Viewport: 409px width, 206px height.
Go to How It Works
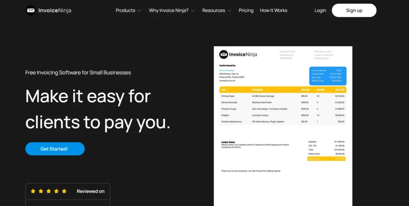pos(274,10)
